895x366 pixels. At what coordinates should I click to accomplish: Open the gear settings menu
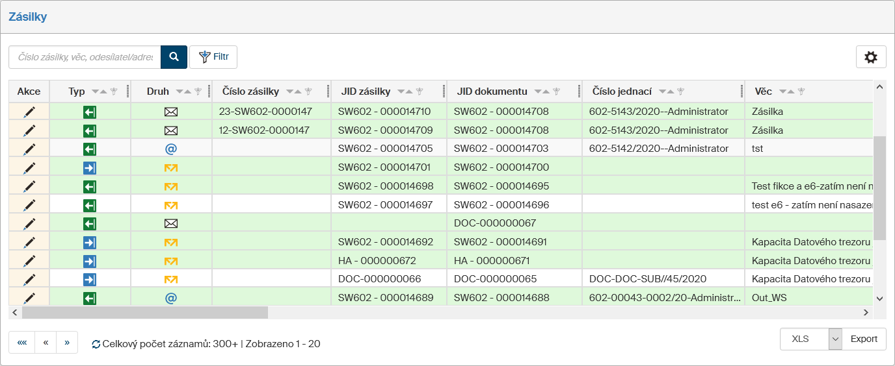pos(870,57)
